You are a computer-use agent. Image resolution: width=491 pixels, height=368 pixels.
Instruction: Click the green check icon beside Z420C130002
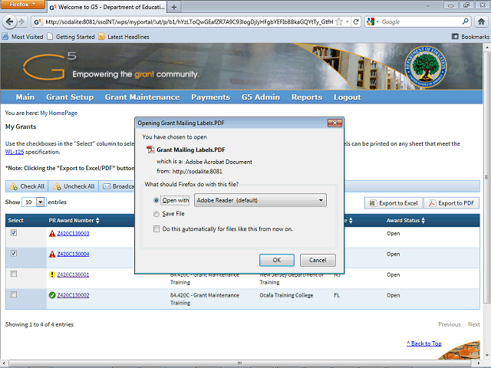point(52,295)
